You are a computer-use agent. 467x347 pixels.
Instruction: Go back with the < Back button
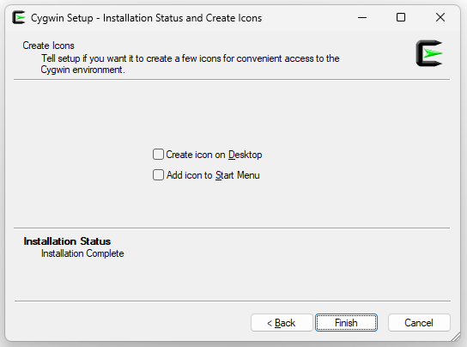coord(282,323)
